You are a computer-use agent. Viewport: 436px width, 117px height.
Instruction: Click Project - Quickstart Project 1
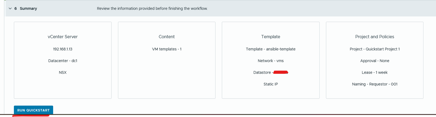click(x=375, y=49)
